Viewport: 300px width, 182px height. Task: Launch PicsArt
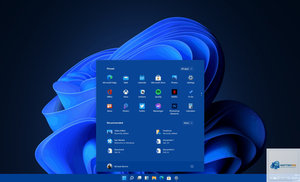126,107
